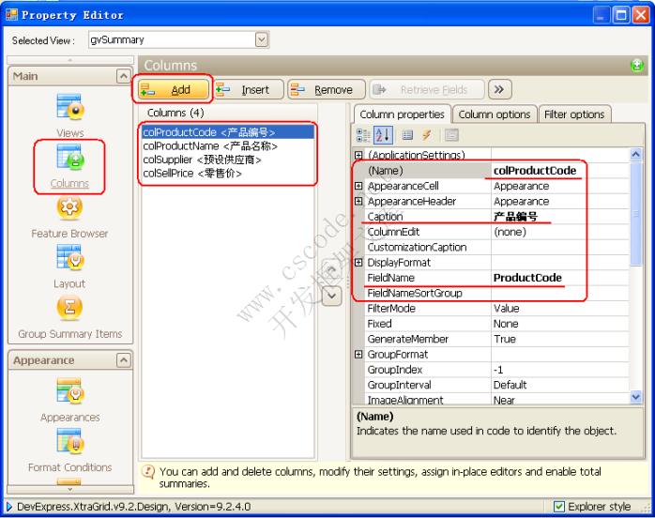Click the Add column button
The image size is (655, 518).
(x=171, y=90)
